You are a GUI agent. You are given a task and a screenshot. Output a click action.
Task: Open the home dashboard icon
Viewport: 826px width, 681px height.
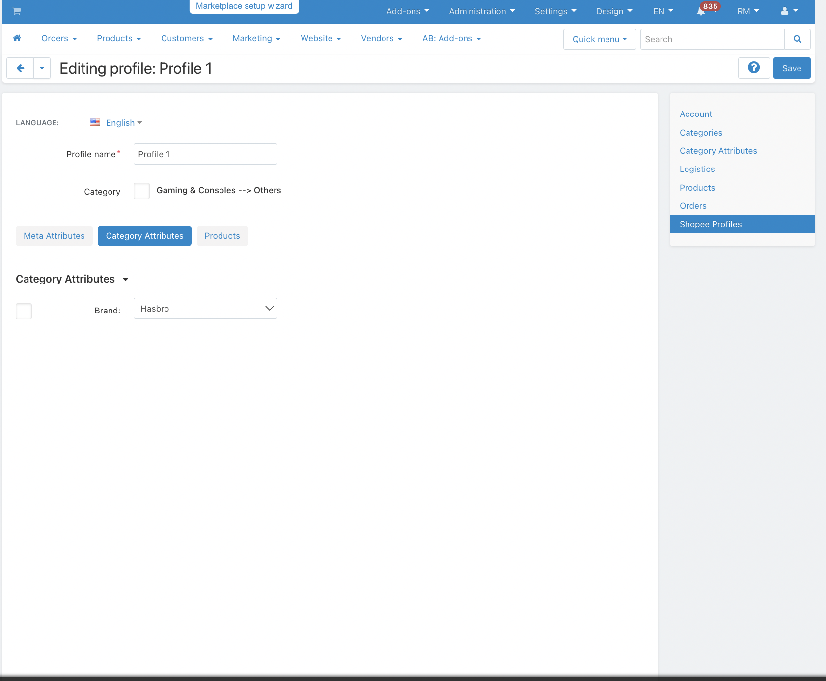[17, 38]
